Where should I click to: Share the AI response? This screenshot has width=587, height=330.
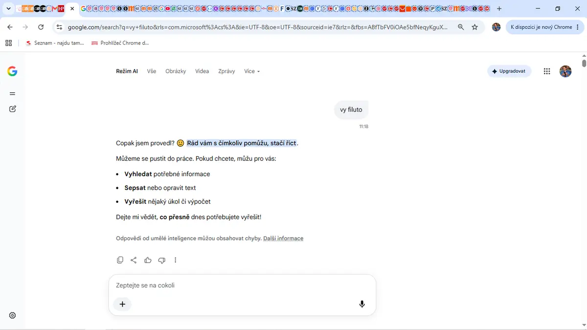click(x=134, y=260)
